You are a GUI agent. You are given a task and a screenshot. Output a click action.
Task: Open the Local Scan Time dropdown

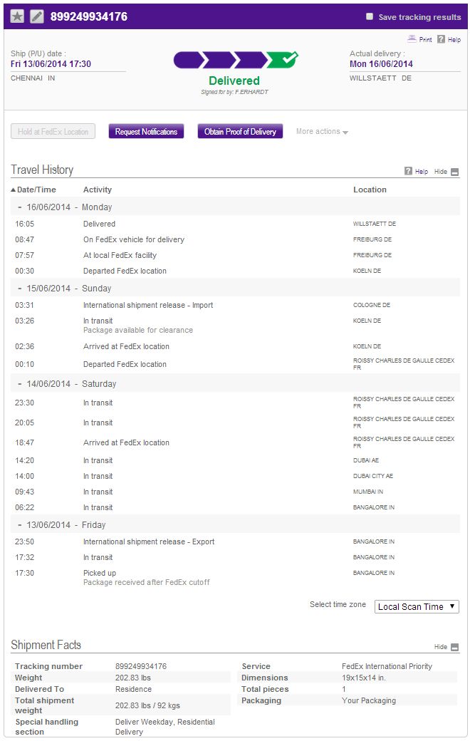417,606
